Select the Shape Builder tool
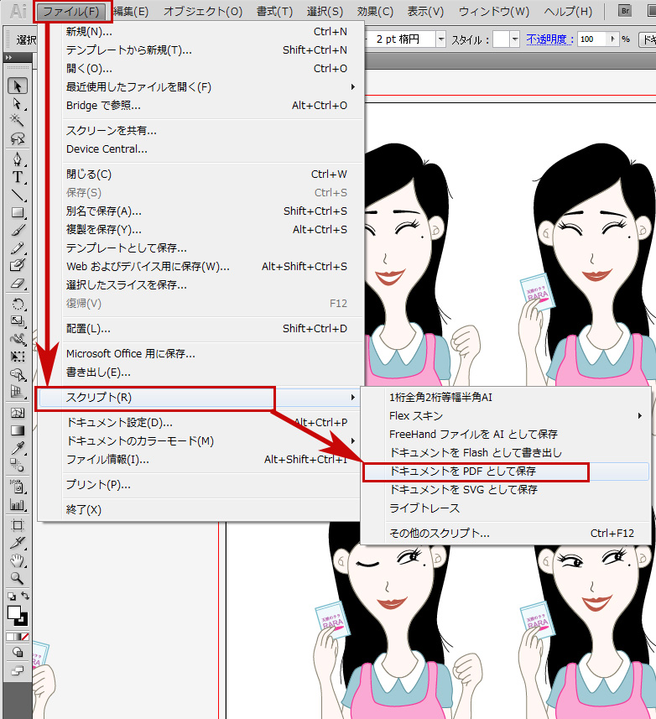 click(18, 374)
